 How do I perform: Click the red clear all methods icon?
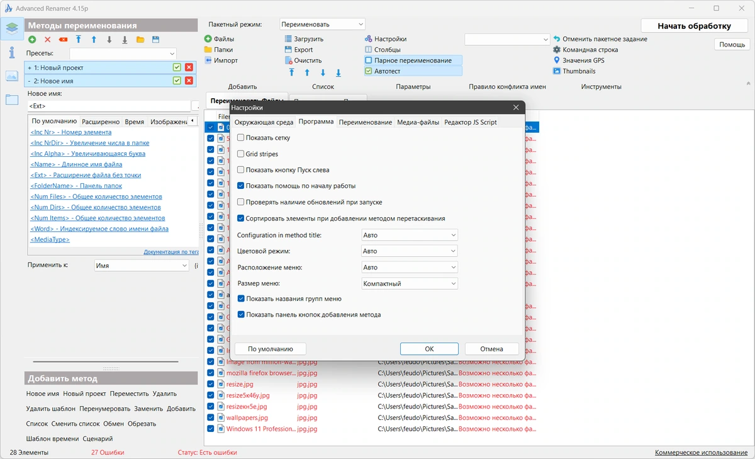click(x=63, y=40)
